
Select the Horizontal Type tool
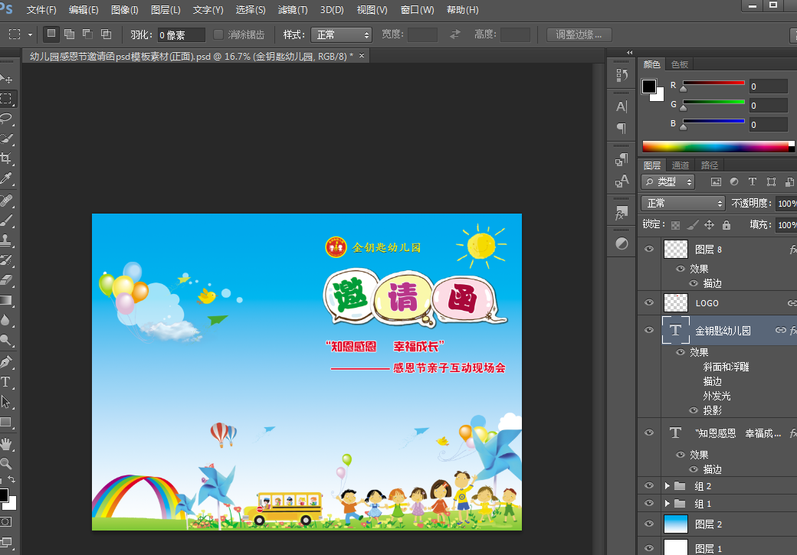6,381
